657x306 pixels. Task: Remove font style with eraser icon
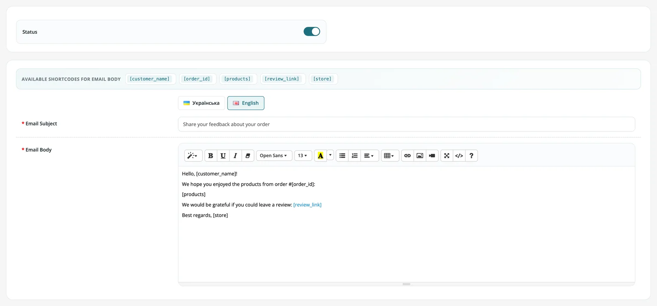tap(248, 156)
